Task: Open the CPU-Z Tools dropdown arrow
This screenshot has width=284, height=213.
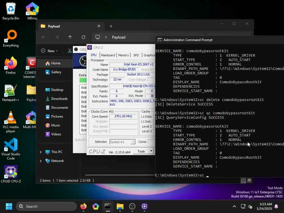Action: tap(151, 151)
